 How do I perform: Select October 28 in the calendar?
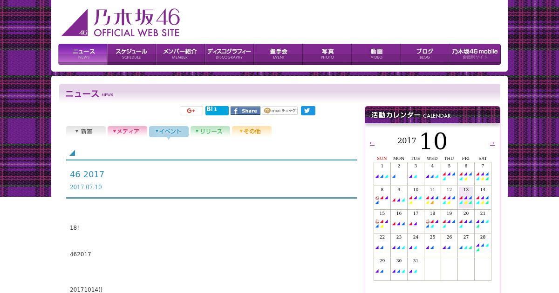[483, 245]
